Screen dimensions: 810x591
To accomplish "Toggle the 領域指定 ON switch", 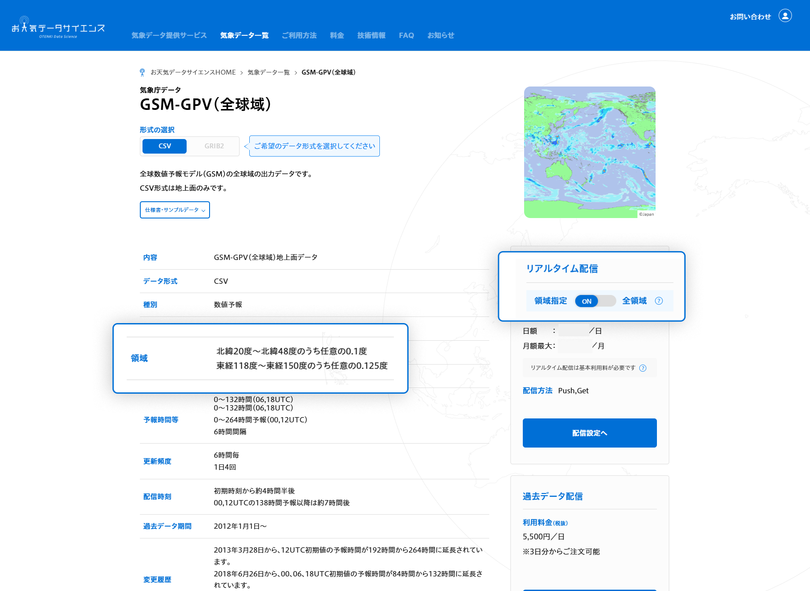I will coord(595,301).
